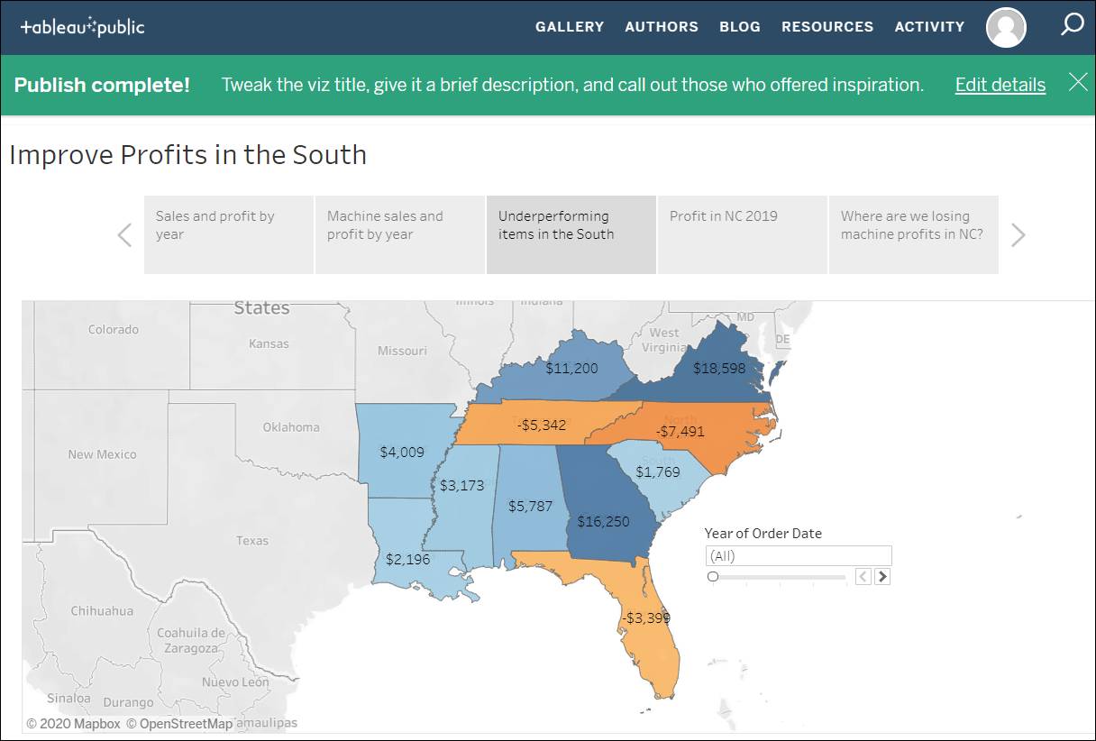This screenshot has width=1096, height=741.
Task: Open the Where are we losing machine profits tab
Action: click(x=913, y=234)
